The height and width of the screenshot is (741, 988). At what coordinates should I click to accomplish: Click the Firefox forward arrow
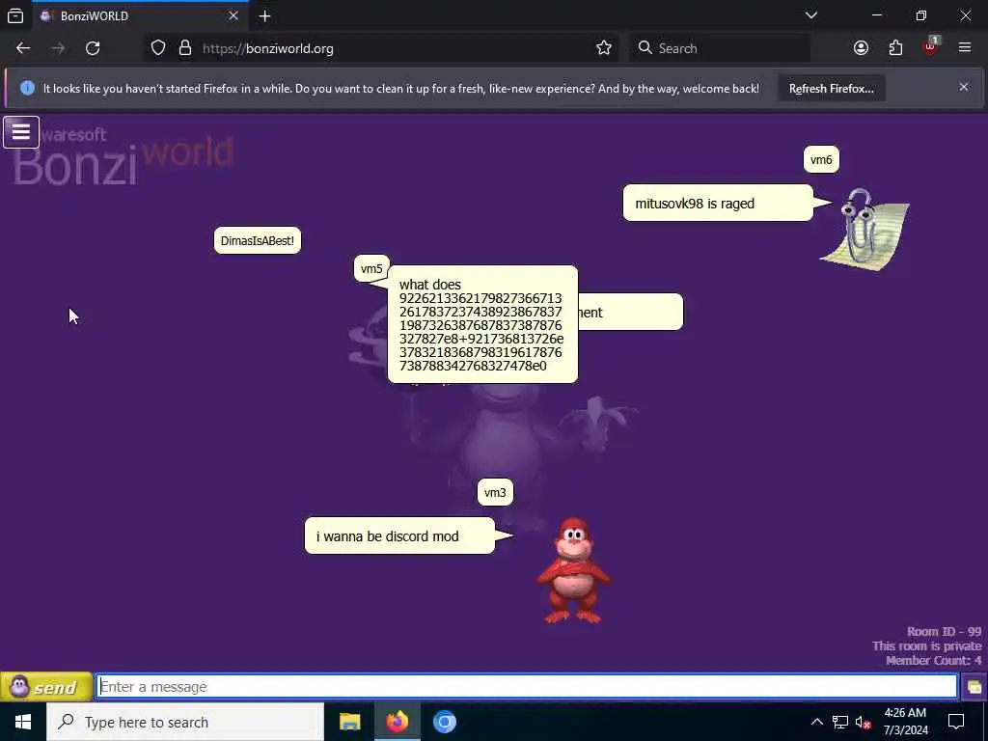(x=57, y=48)
